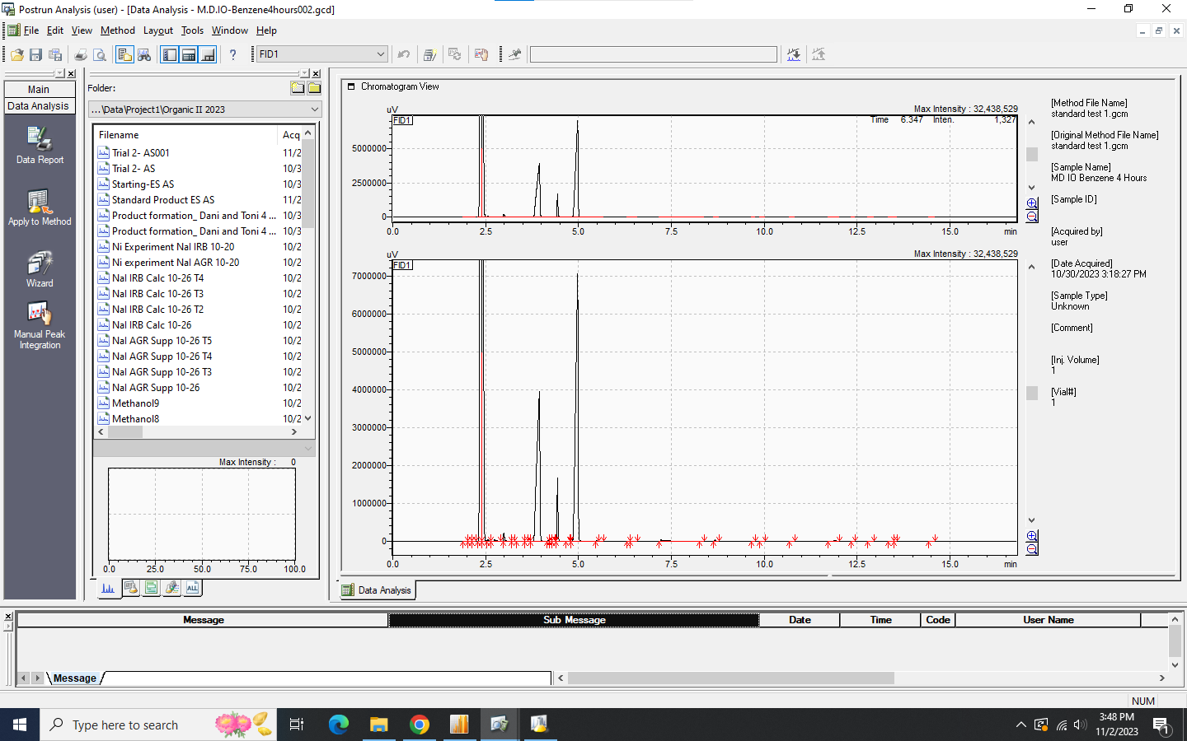Print using the printer toolbar icon
The width and height of the screenshot is (1187, 741).
[81, 54]
